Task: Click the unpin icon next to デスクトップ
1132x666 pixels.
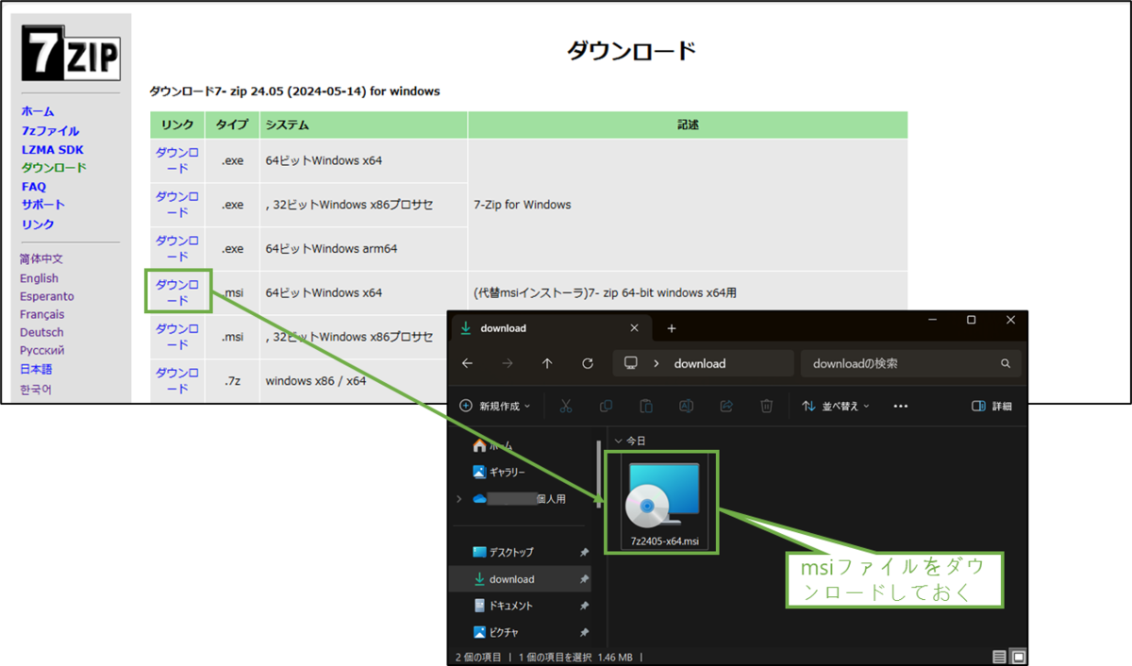Action: 584,552
